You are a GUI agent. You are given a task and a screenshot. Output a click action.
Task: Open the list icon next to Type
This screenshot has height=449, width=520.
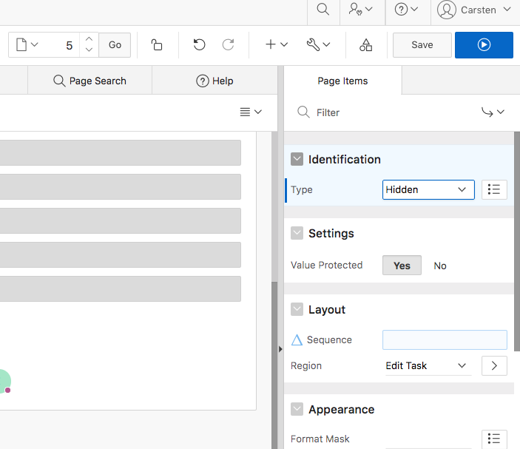pyautogui.click(x=494, y=190)
